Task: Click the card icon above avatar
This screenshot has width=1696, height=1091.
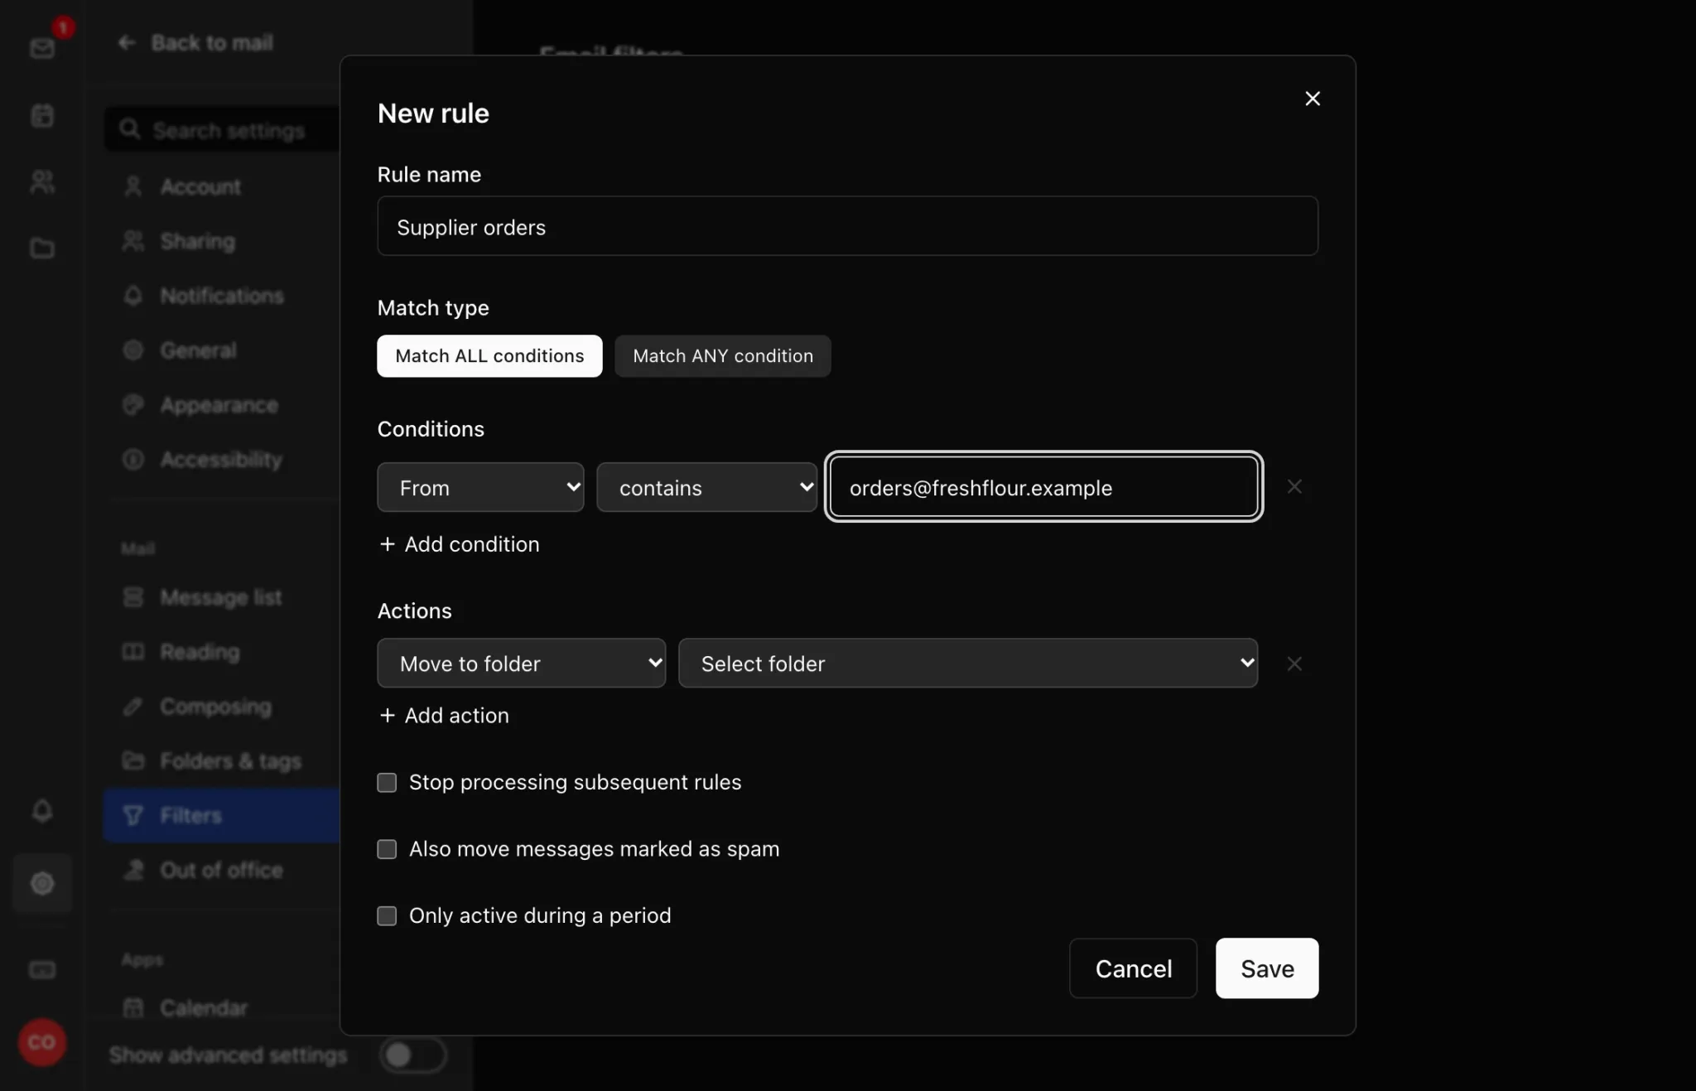Action: coord(42,970)
